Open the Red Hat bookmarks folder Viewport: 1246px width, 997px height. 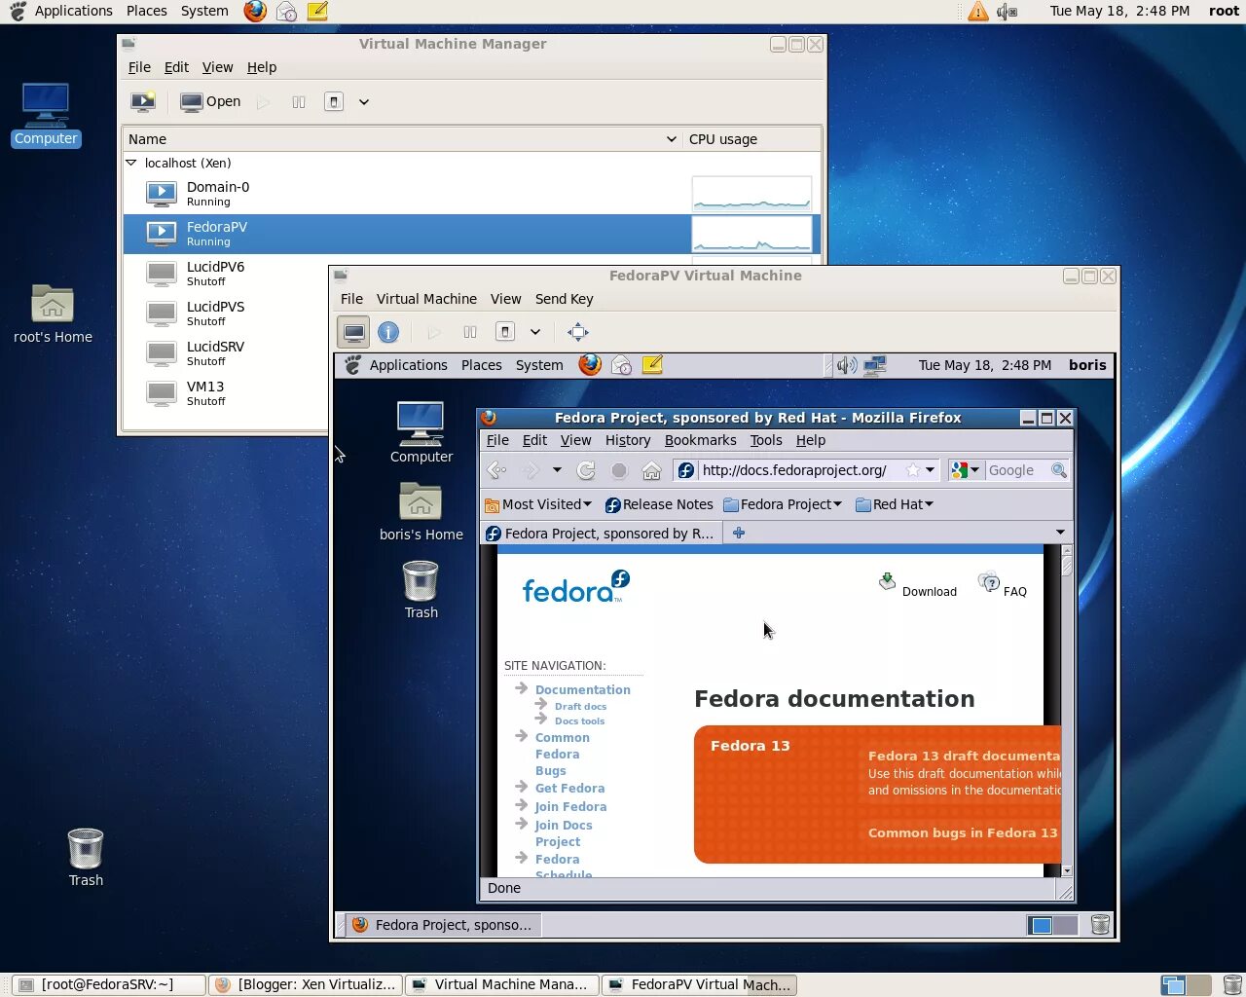(x=895, y=504)
